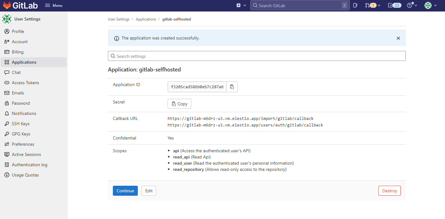Viewport: 445px width, 219px height.
Task: Click Applications breadcrumb link
Action: pos(146,19)
